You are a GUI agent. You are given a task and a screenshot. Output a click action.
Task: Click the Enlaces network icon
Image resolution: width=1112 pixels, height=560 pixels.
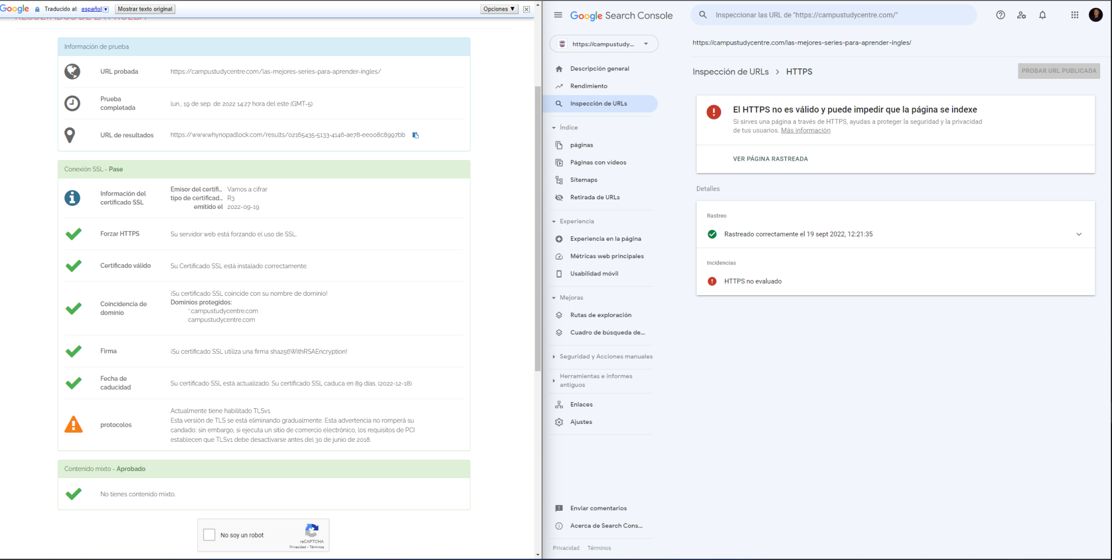559,404
